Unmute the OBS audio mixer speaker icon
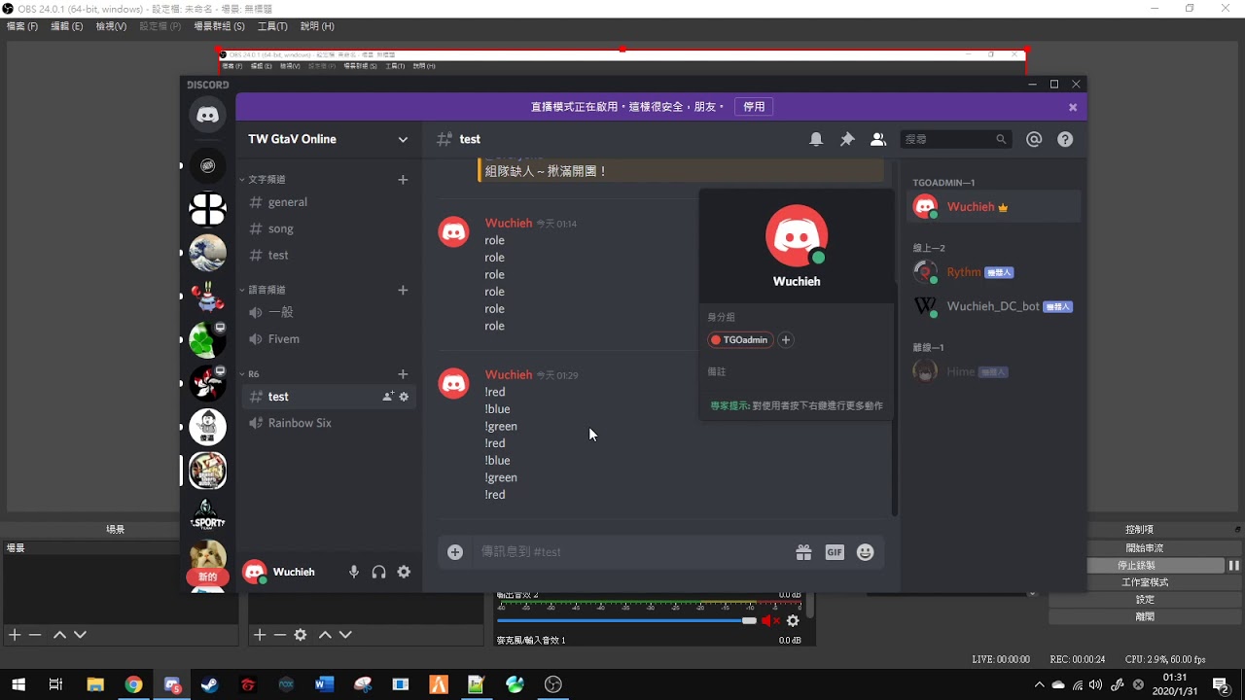The width and height of the screenshot is (1245, 700). coord(770,620)
